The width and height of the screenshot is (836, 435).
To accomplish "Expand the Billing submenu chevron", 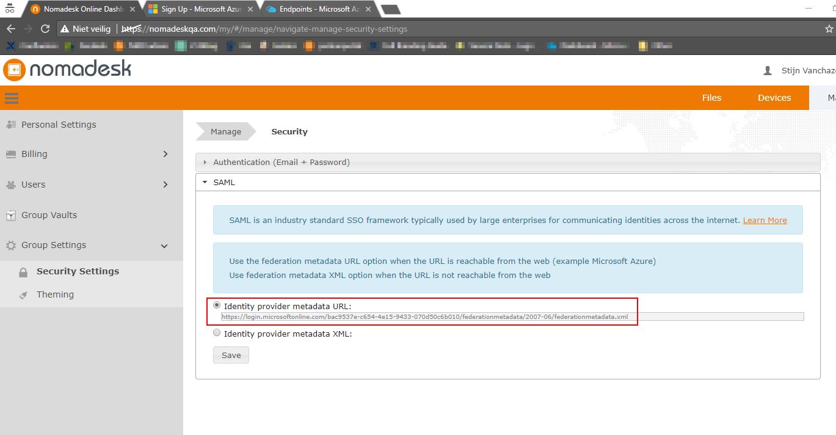I will [x=165, y=154].
